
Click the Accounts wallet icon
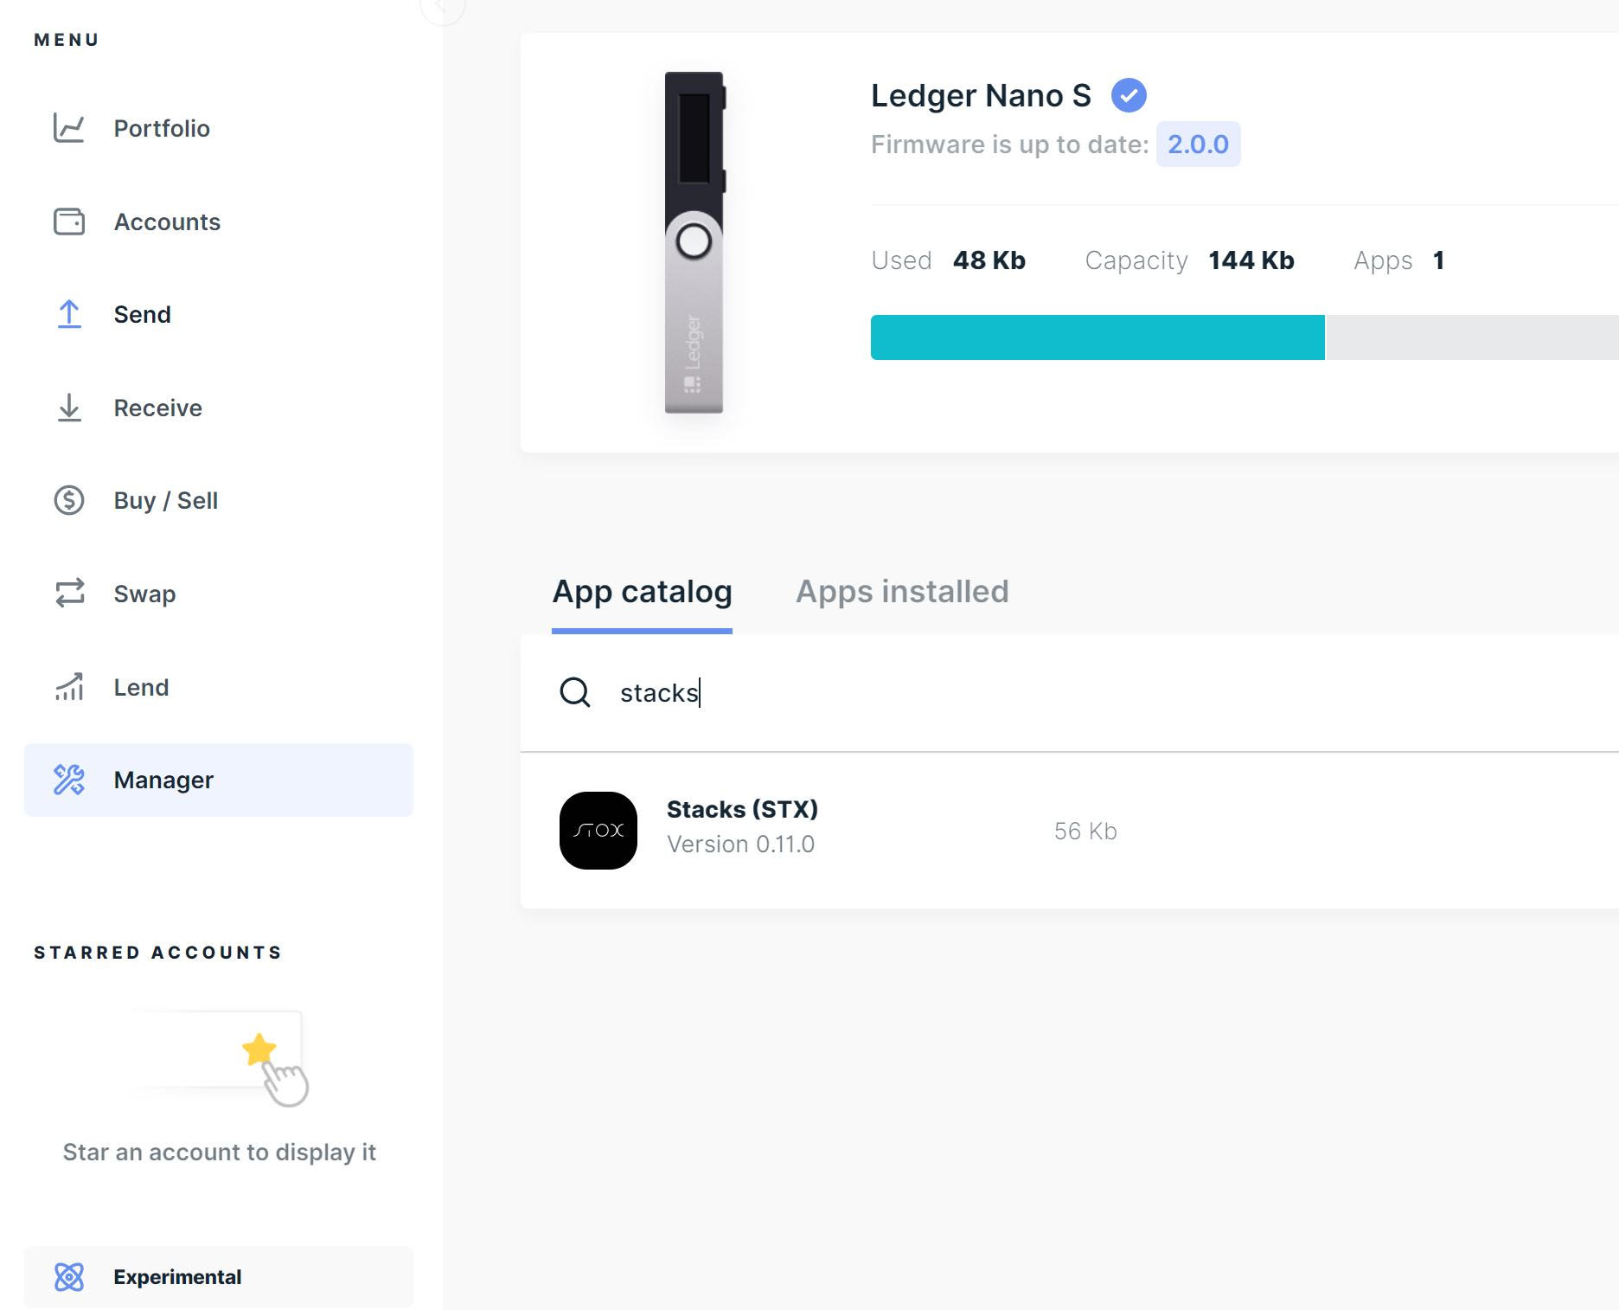point(69,222)
